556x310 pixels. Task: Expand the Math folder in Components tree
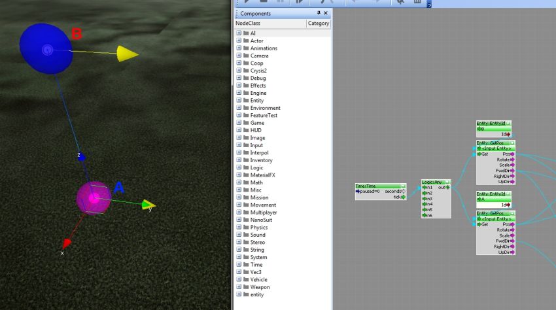(x=239, y=182)
